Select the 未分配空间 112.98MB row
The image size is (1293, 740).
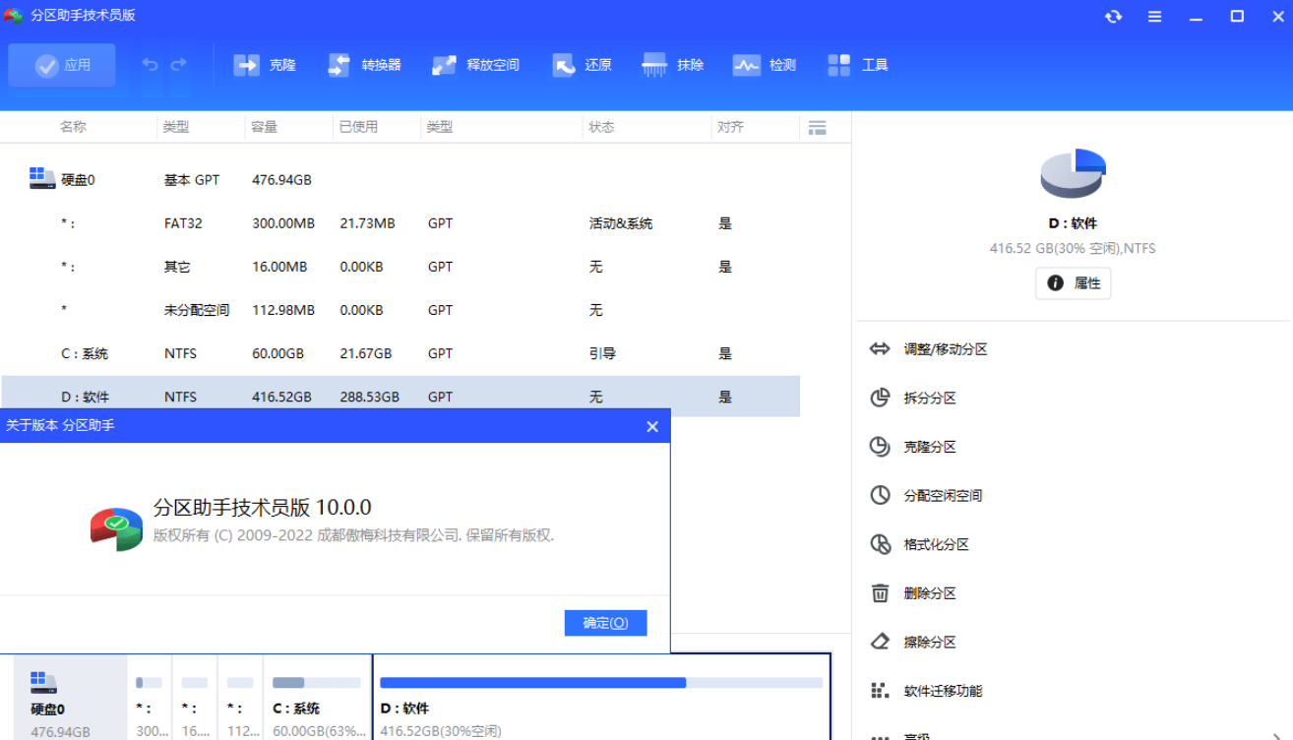click(400, 310)
